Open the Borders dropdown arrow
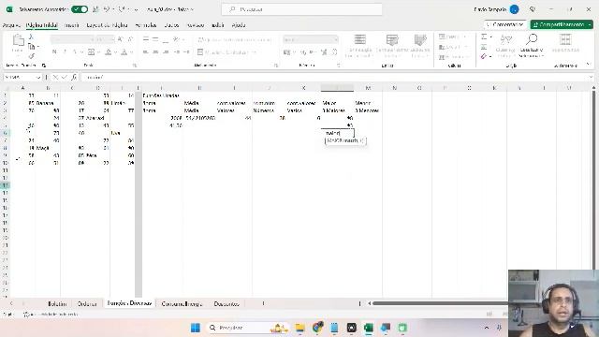This screenshot has height=337, width=599. tap(98, 52)
